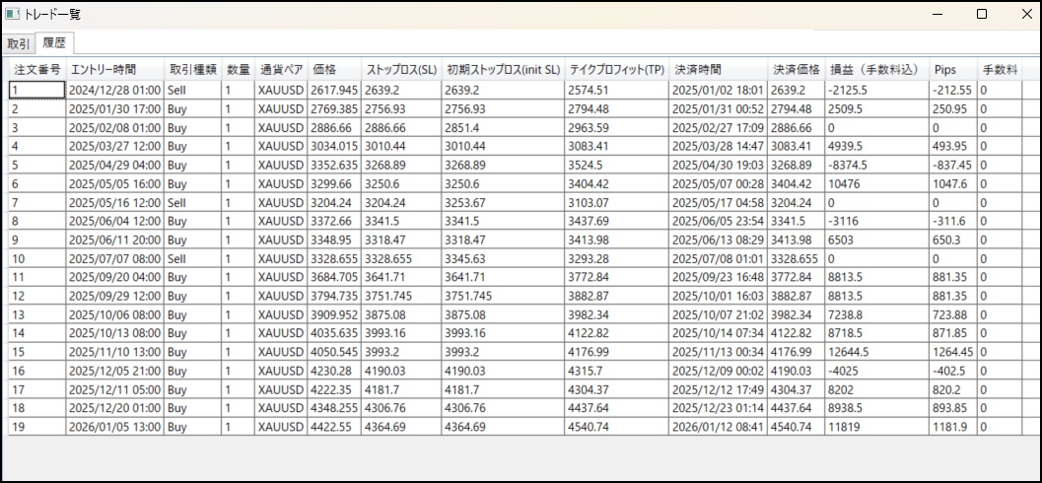
Task: Sort by 注文番号 column header
Action: tap(36, 70)
